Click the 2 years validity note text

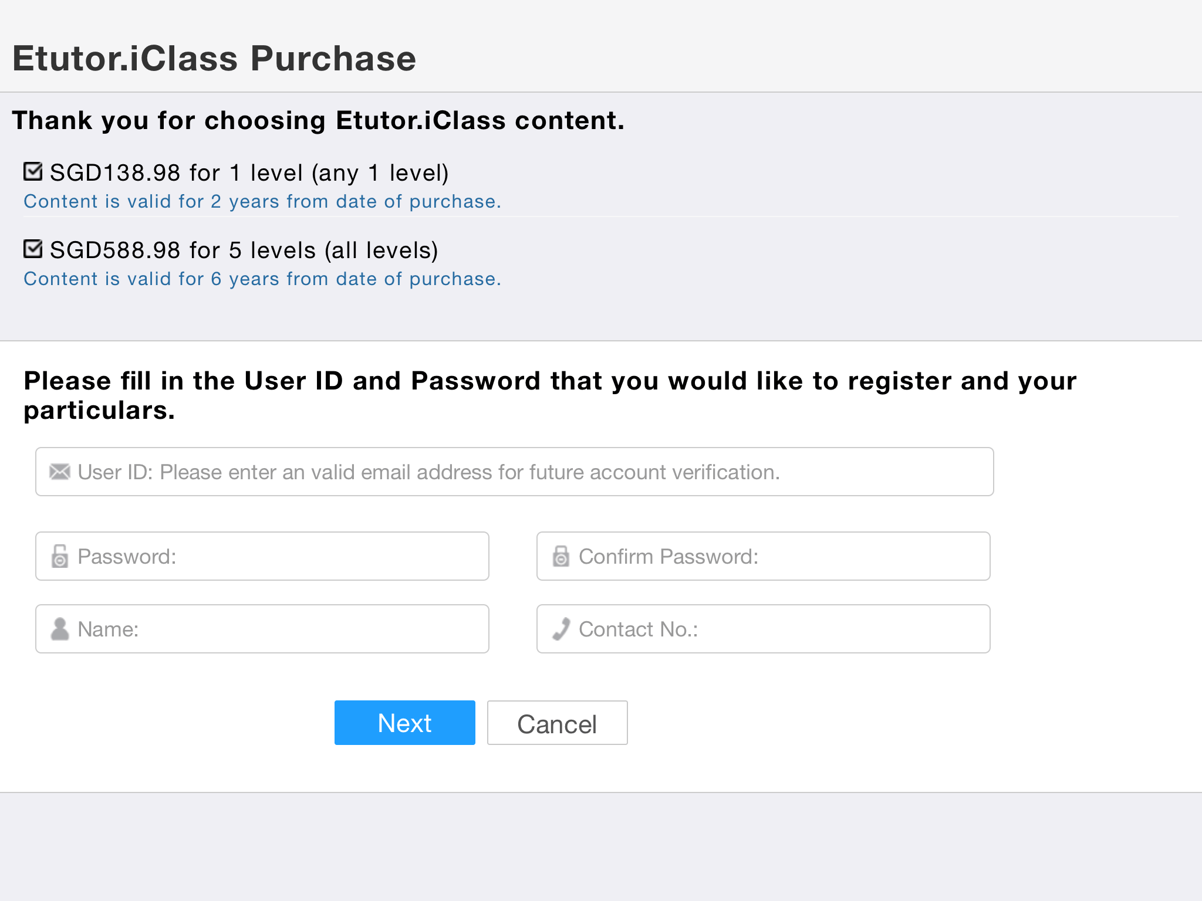tap(262, 201)
